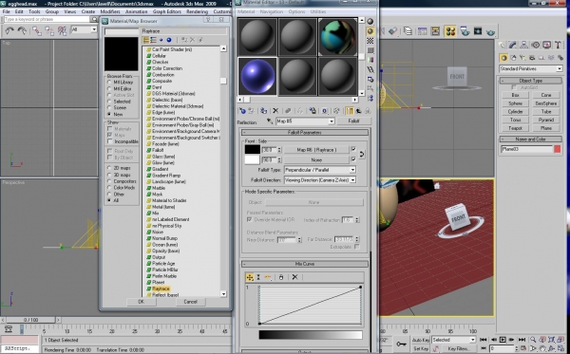This screenshot has height=354, width=570.
Task: Select Scene radio button in Browse From
Action: (x=109, y=107)
